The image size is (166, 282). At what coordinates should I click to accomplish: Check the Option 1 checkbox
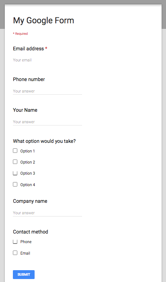click(15, 151)
